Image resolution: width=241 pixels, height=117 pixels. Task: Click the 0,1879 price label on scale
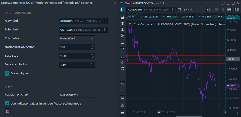click(x=233, y=18)
